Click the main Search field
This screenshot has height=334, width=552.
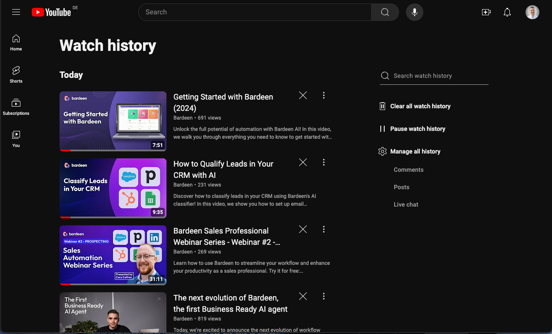click(x=255, y=12)
